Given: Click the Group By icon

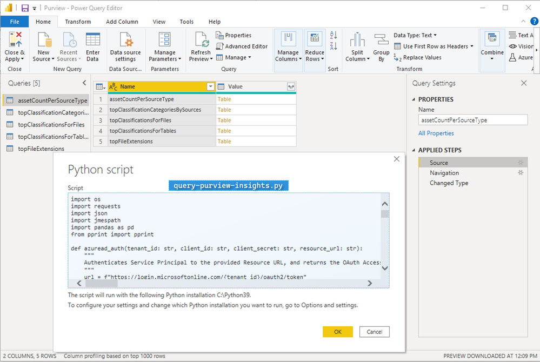Looking at the screenshot, I should [x=381, y=39].
